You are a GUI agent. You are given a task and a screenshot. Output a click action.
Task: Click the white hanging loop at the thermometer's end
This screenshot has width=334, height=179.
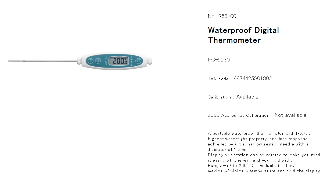(150, 61)
